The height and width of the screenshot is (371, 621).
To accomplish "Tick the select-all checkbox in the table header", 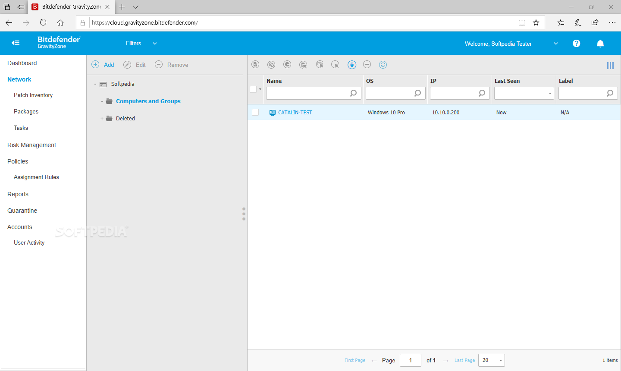I will (253, 89).
